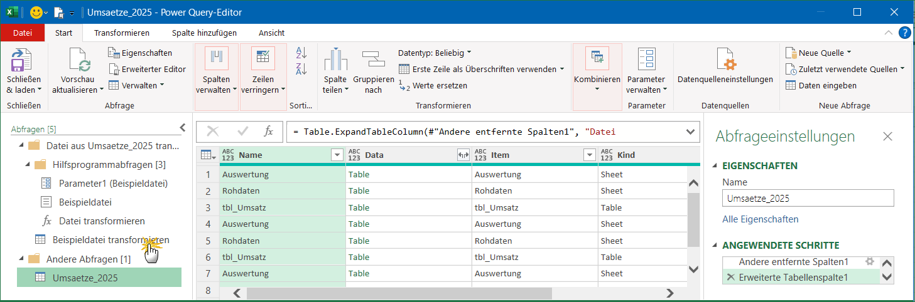Viewport: 915px width, 302px height.
Task: Confirm the formula with the checkmark
Action: [x=242, y=132]
